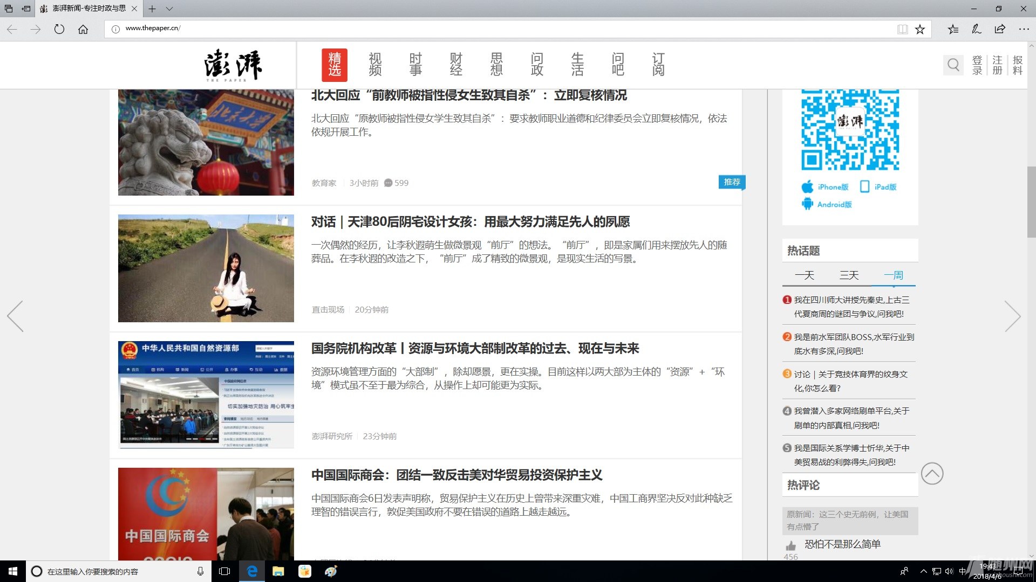
Task: Click the next page right arrow
Action: [x=1012, y=316]
